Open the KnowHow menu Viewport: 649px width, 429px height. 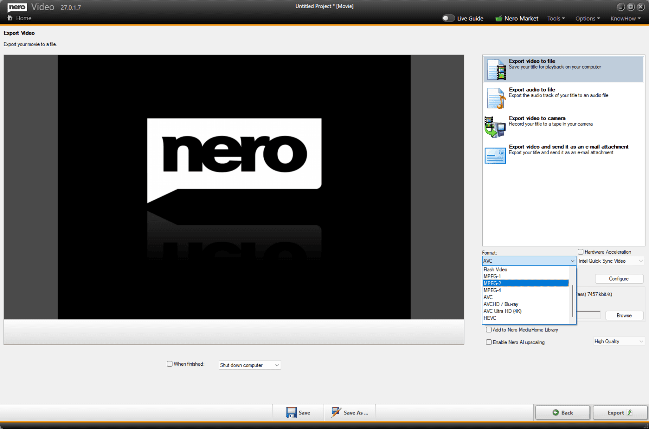pyautogui.click(x=624, y=18)
